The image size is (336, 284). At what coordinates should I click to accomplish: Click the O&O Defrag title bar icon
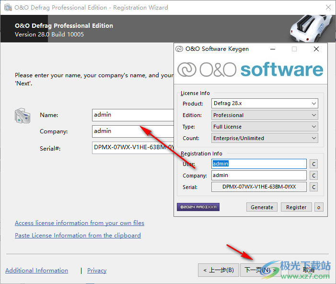pyautogui.click(x=7, y=7)
